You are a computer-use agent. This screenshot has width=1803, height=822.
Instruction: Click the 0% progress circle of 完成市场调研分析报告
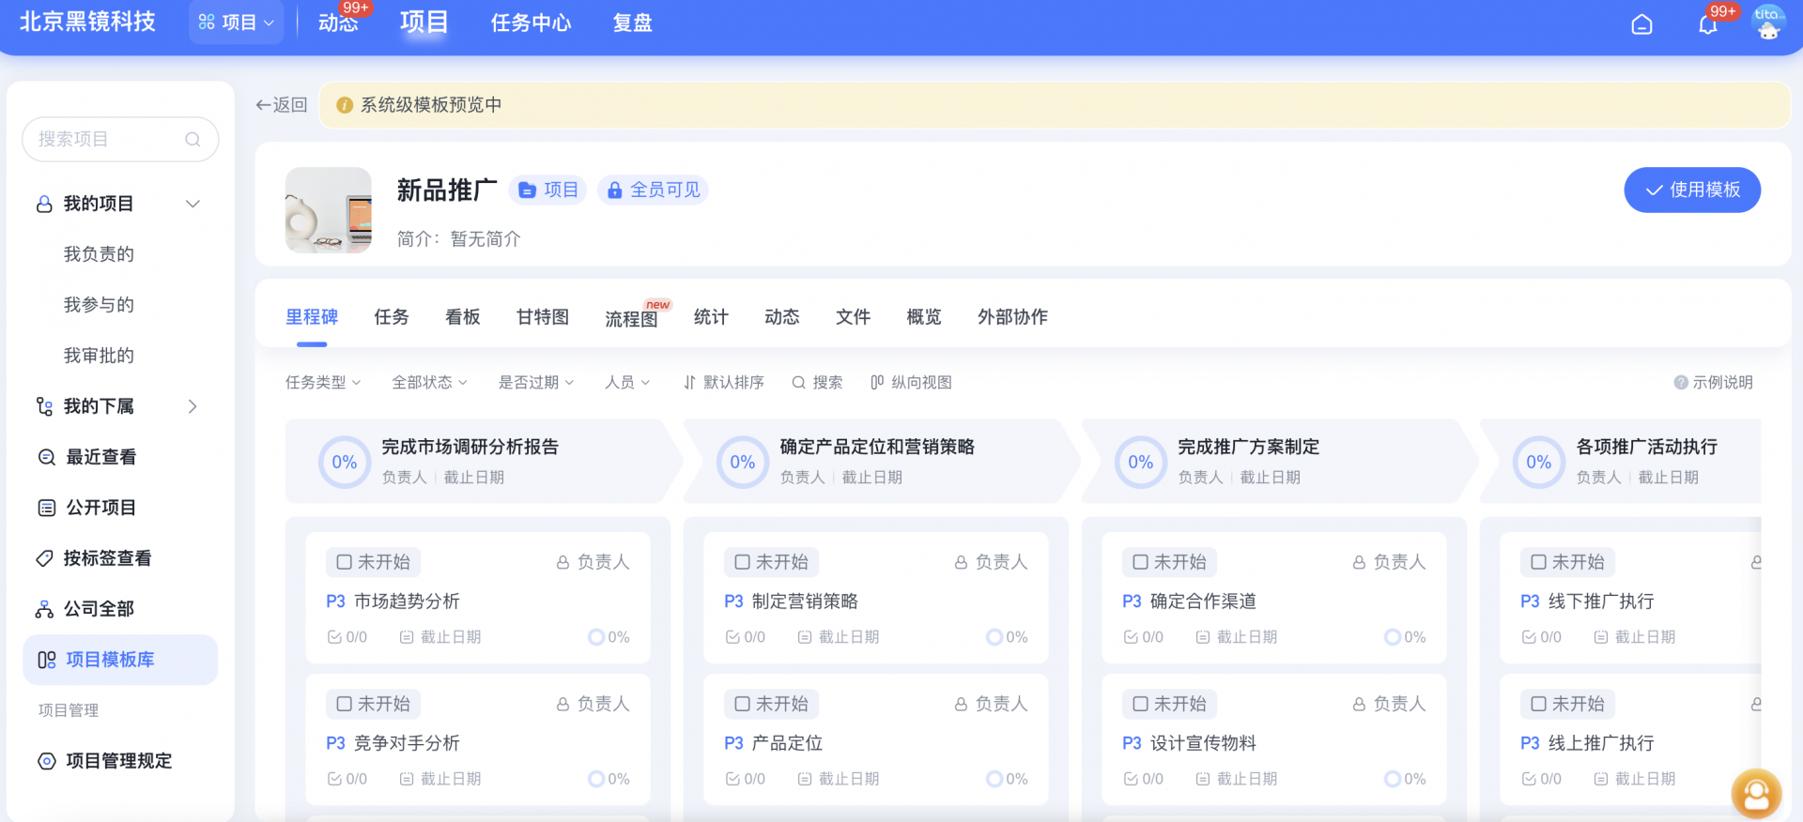[345, 463]
